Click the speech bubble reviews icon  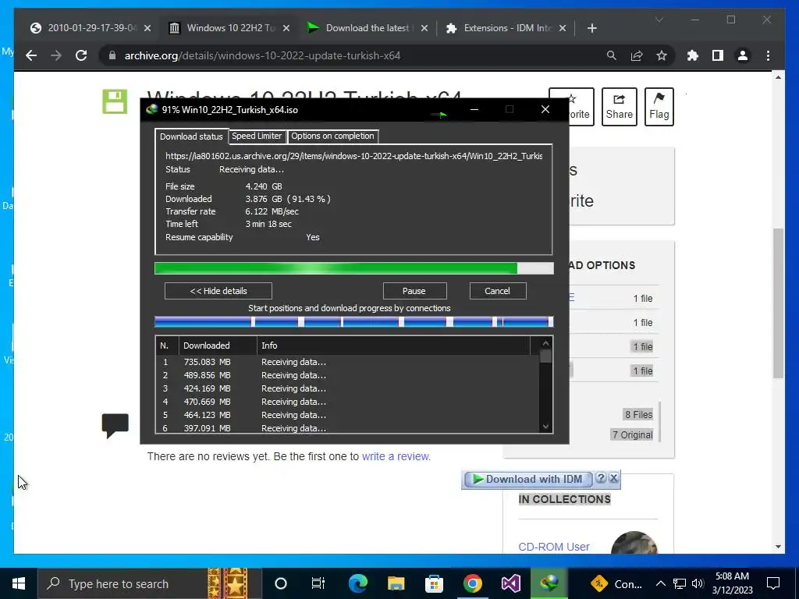click(115, 426)
